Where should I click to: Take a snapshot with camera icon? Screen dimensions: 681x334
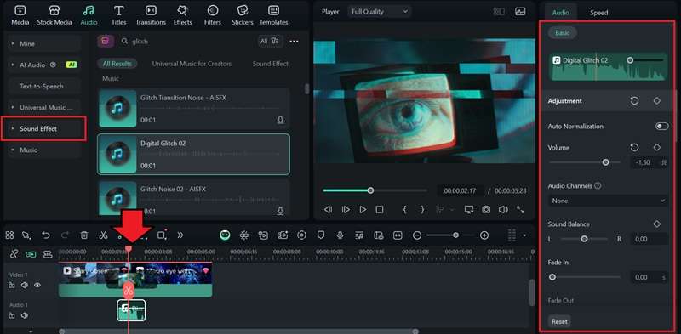point(486,210)
